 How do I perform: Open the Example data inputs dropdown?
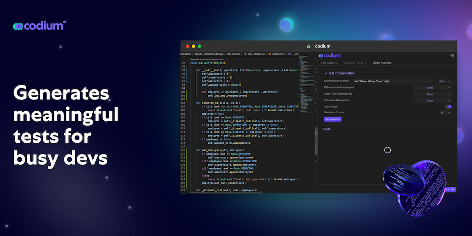pos(432,100)
